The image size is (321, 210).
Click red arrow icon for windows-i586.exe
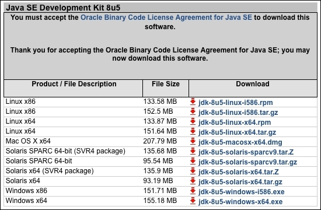tap(193, 191)
